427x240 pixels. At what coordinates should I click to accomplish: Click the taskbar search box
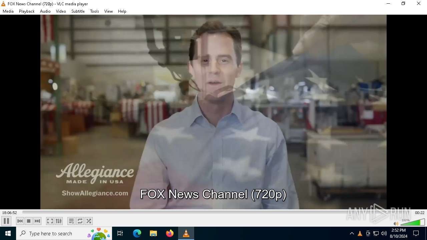(x=64, y=233)
